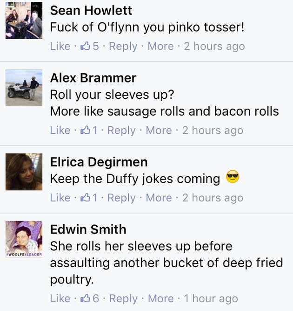This screenshot has width=293, height=311.
Task: Like Sean Howlett's comment
Action: pyautogui.click(x=60, y=46)
